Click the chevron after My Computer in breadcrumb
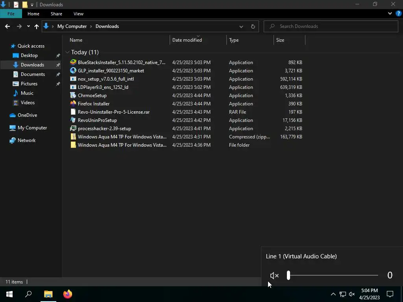Screen dimensions: 403x302 click(x=91, y=26)
